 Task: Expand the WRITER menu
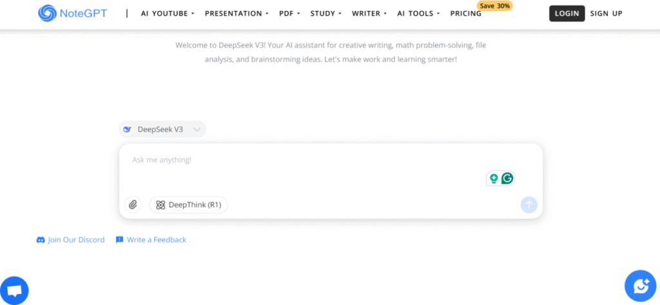tap(369, 14)
